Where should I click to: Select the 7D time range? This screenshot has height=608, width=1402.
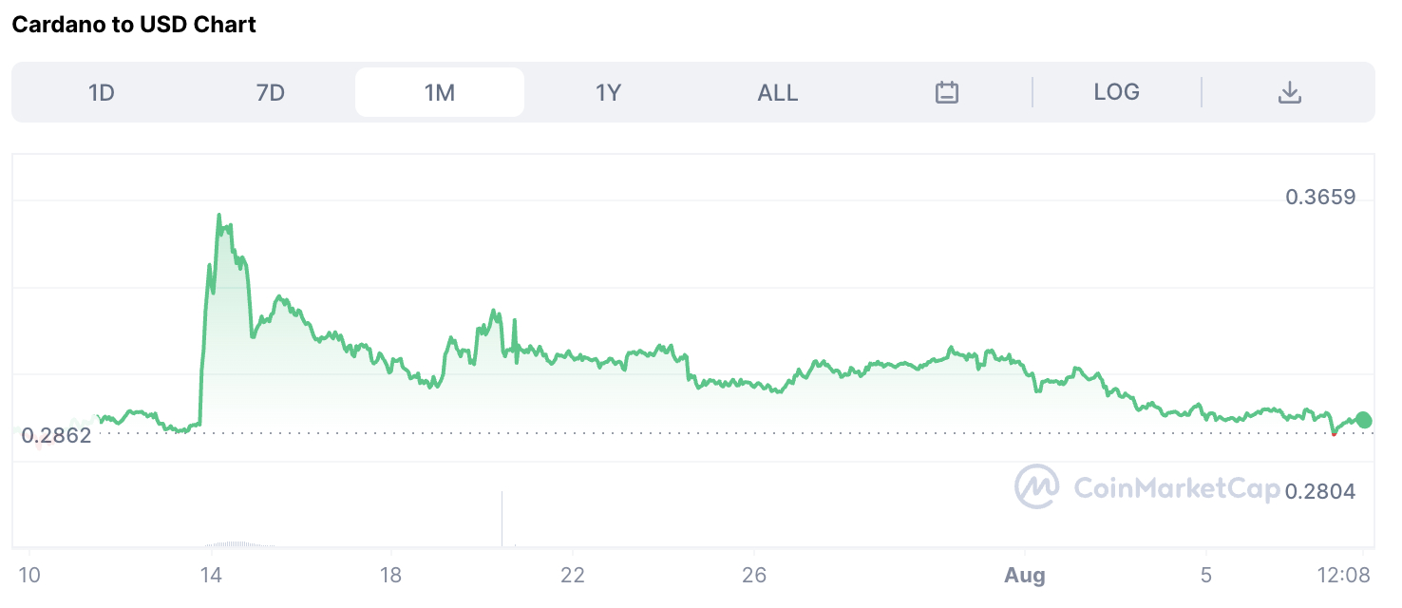tap(271, 92)
